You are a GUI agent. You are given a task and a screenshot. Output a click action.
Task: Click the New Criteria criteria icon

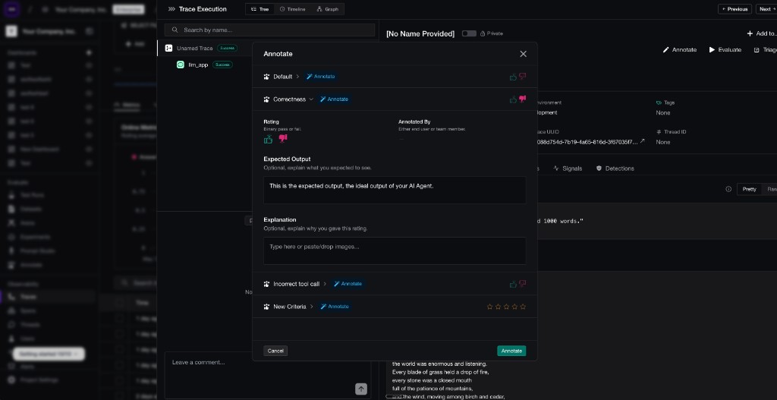point(266,307)
